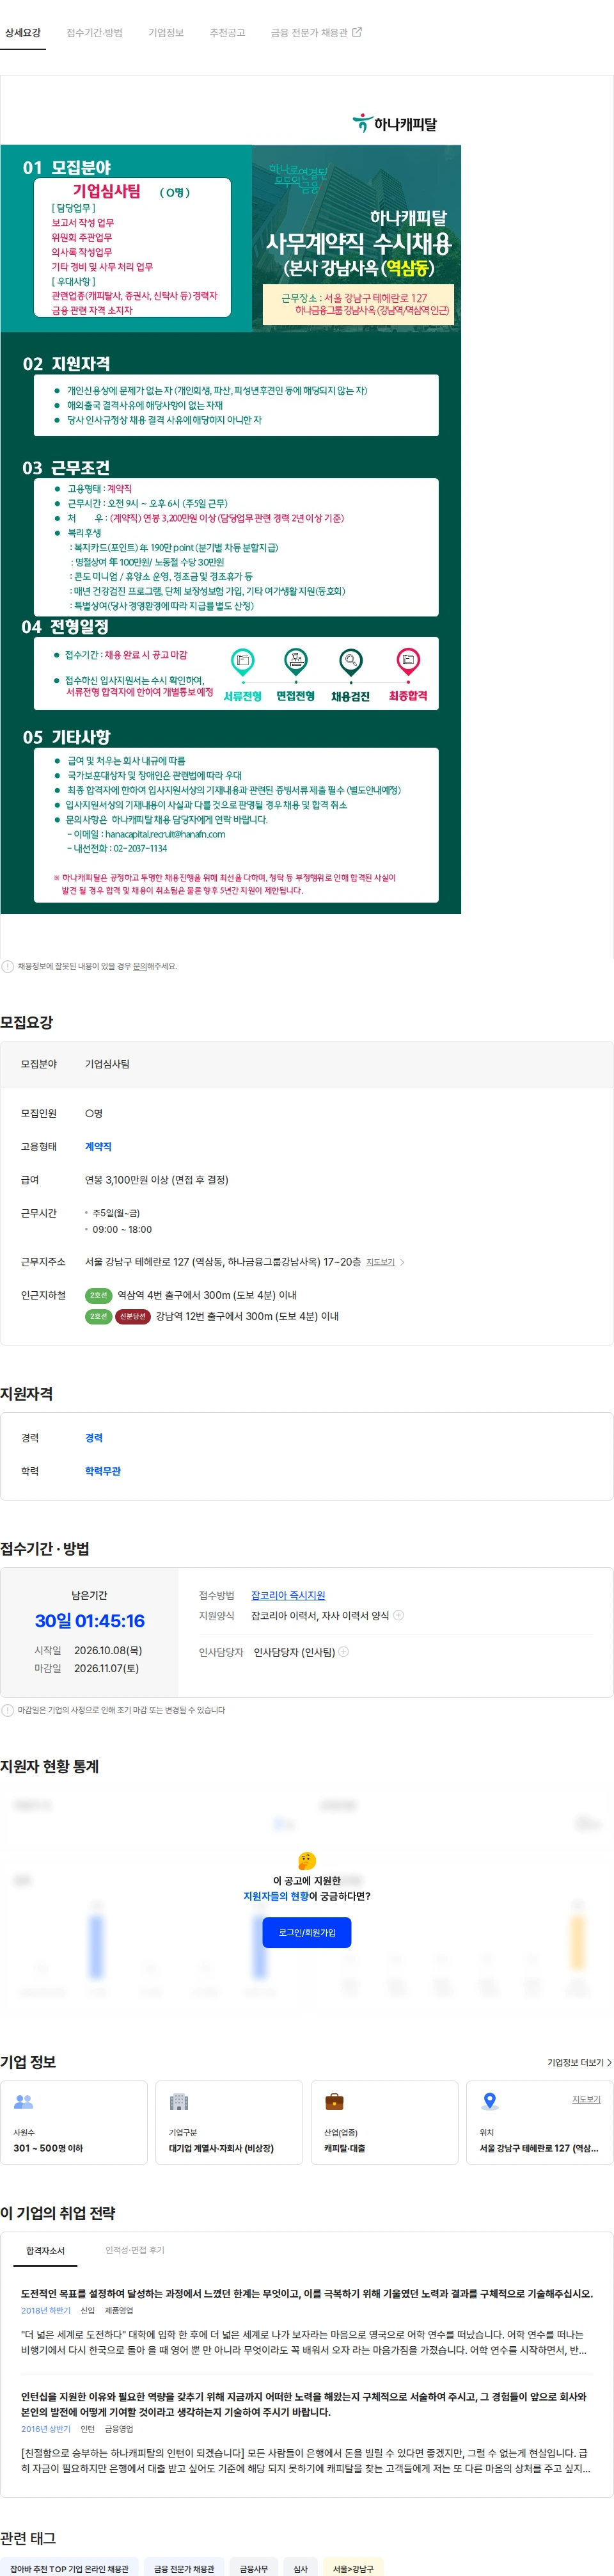Viewport: 614px width, 2576px height.
Task: Click the 위치 map pin icon
Action: [489, 2101]
